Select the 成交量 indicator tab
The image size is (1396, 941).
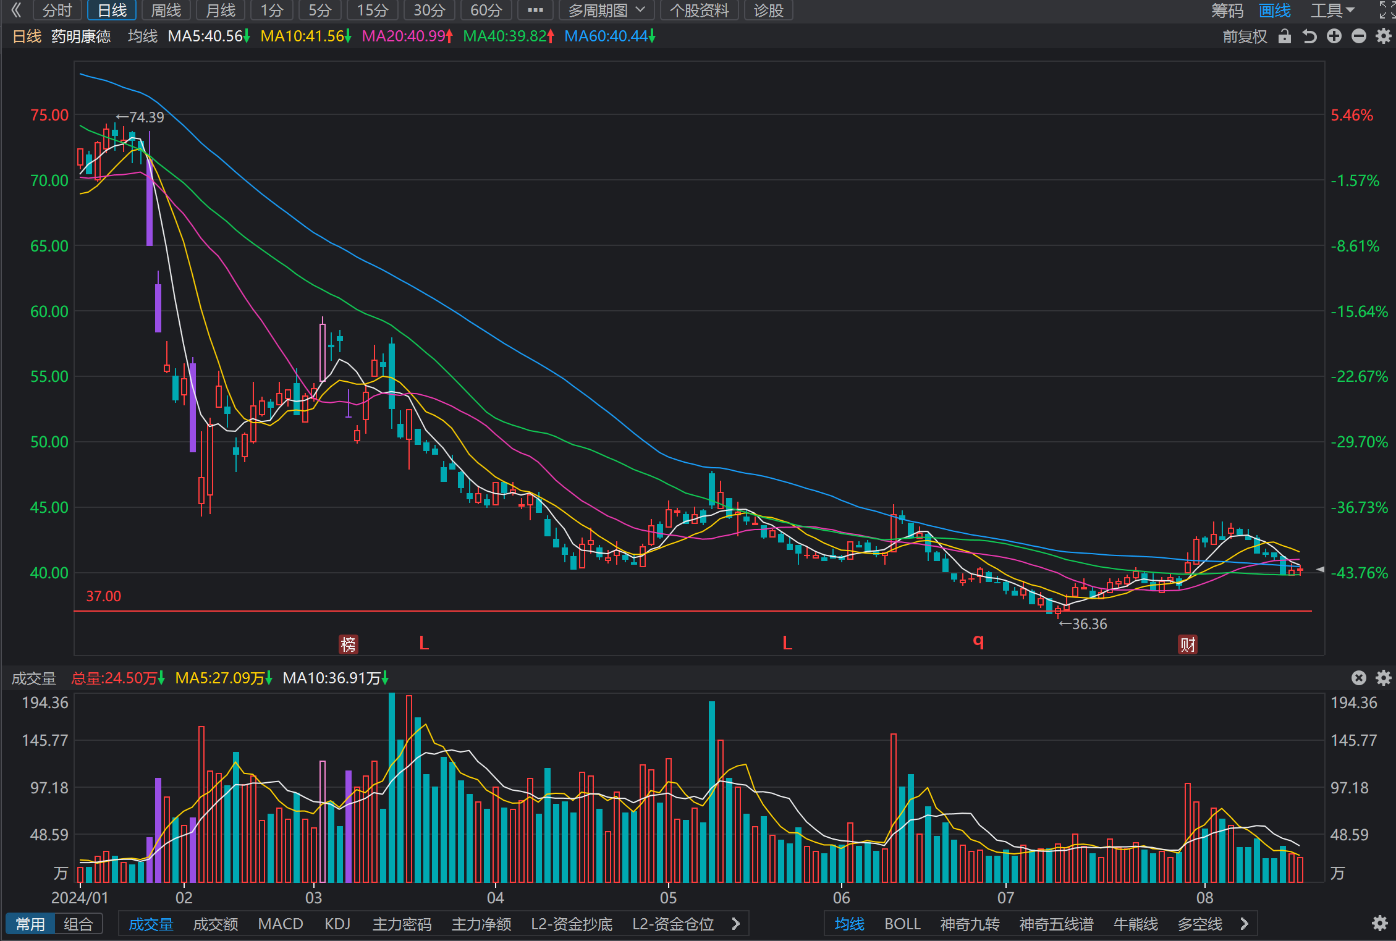pos(151,924)
